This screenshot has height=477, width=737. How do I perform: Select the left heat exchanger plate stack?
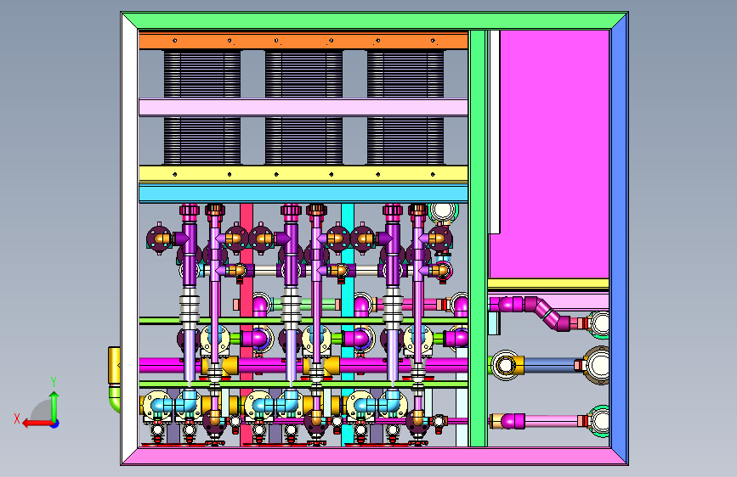pos(202,108)
